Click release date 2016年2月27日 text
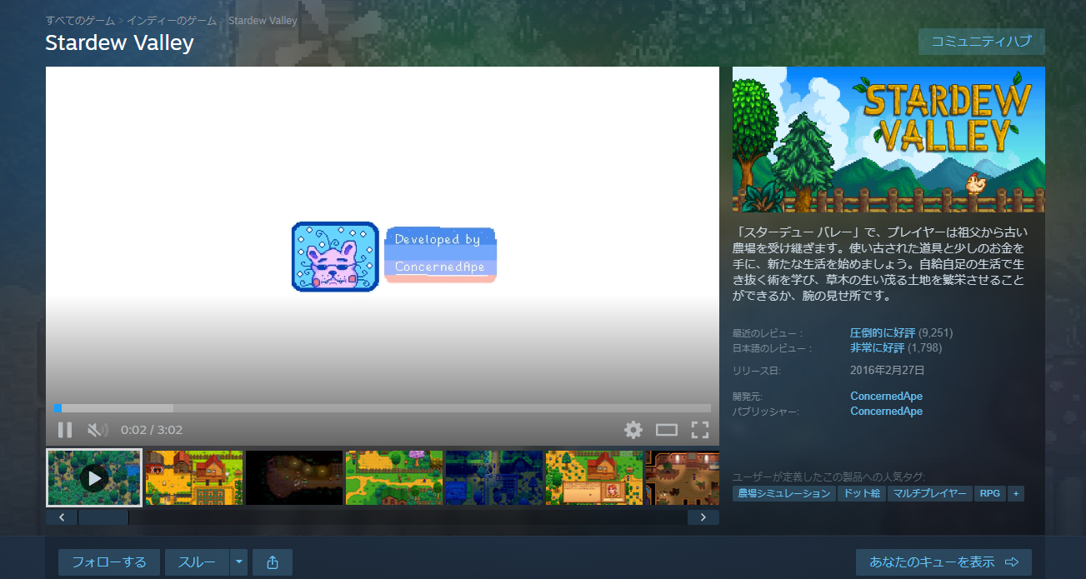 888,370
